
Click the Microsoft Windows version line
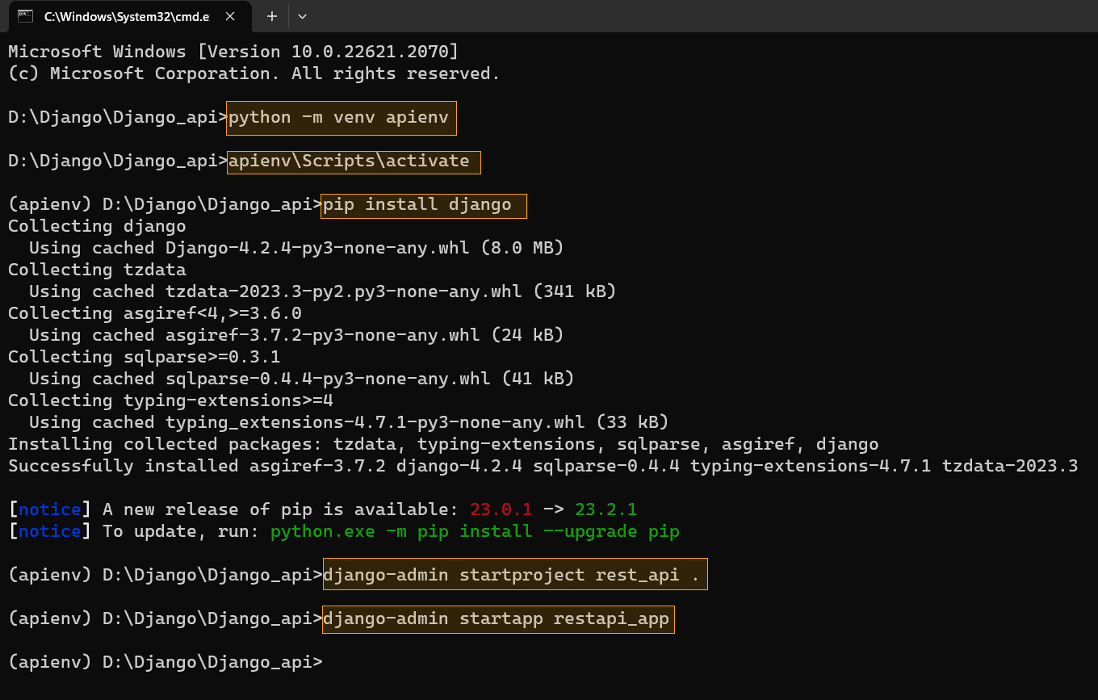[233, 52]
